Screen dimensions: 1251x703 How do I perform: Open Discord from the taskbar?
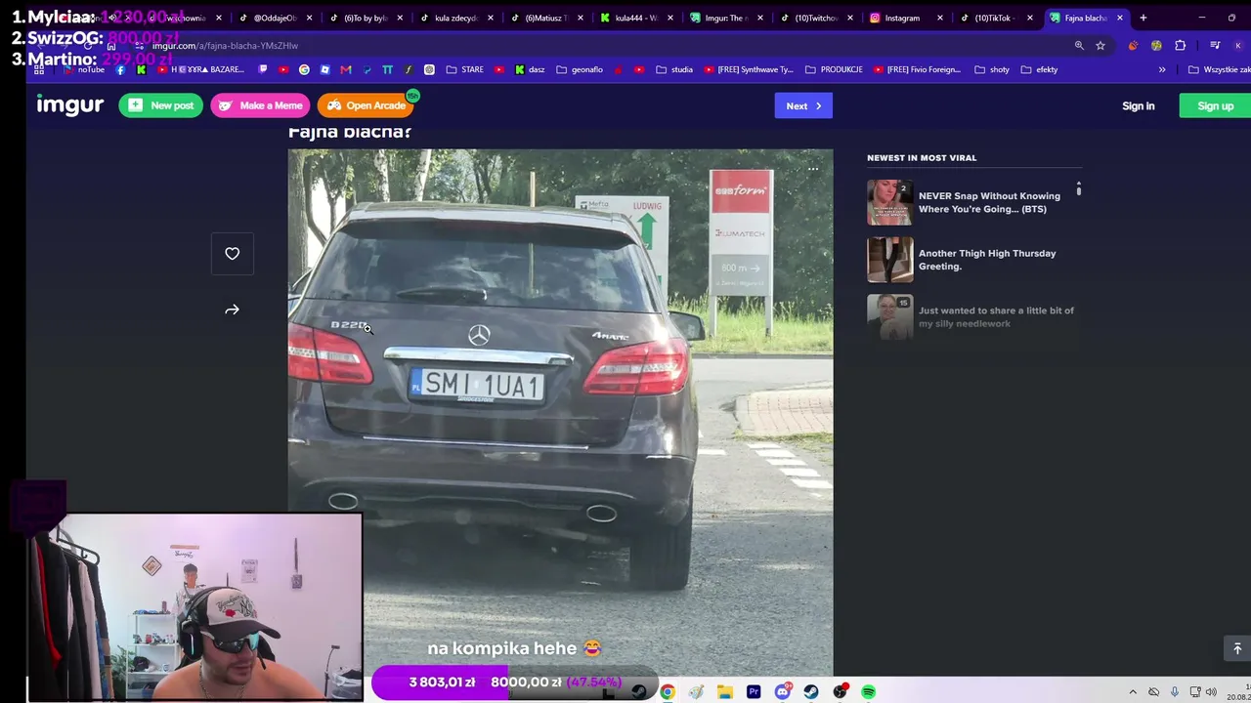[782, 691]
